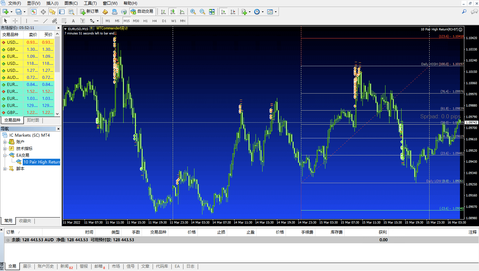The width and height of the screenshot is (479, 271).
Task: Select the text label tool
Action: pyautogui.click(x=73, y=21)
